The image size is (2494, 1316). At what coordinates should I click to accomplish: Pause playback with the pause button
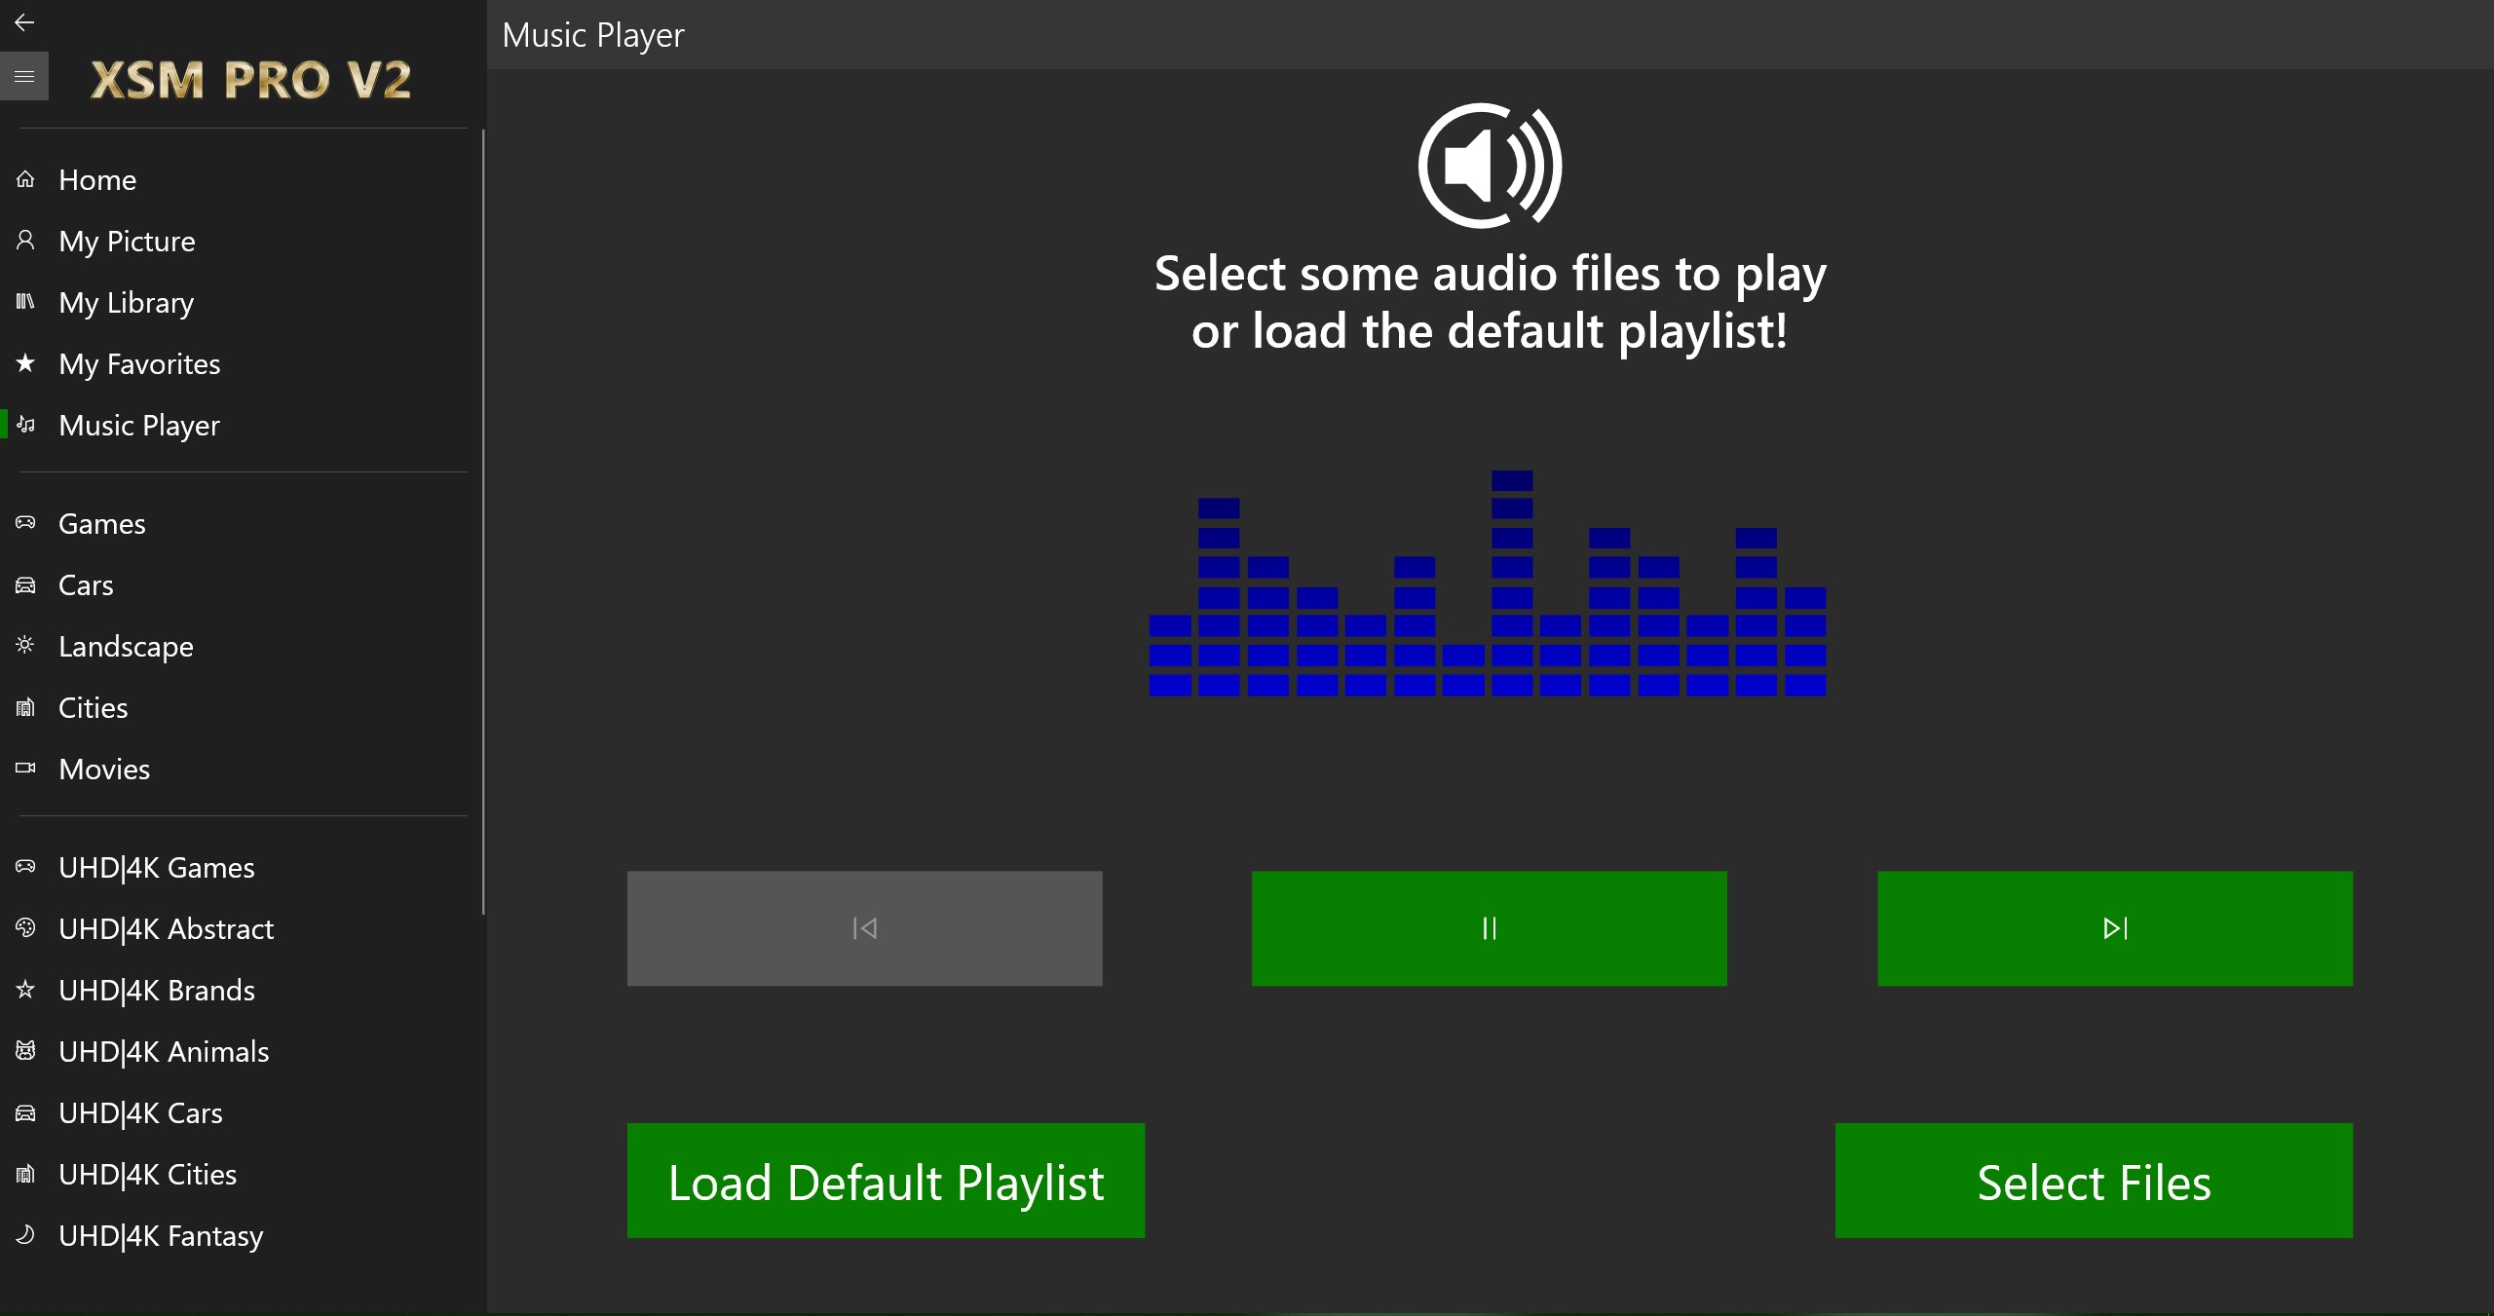(x=1489, y=928)
